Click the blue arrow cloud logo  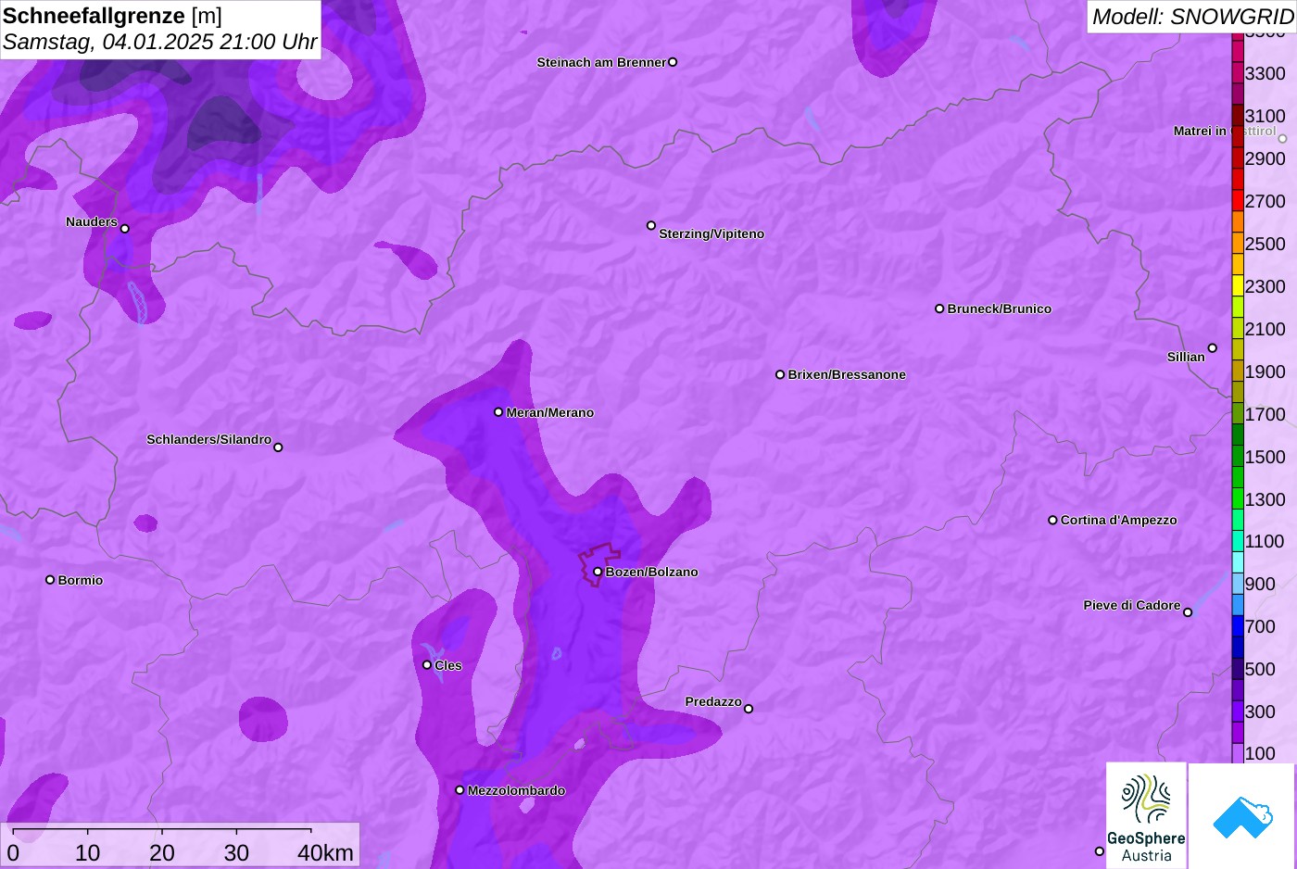pyautogui.click(x=1241, y=815)
